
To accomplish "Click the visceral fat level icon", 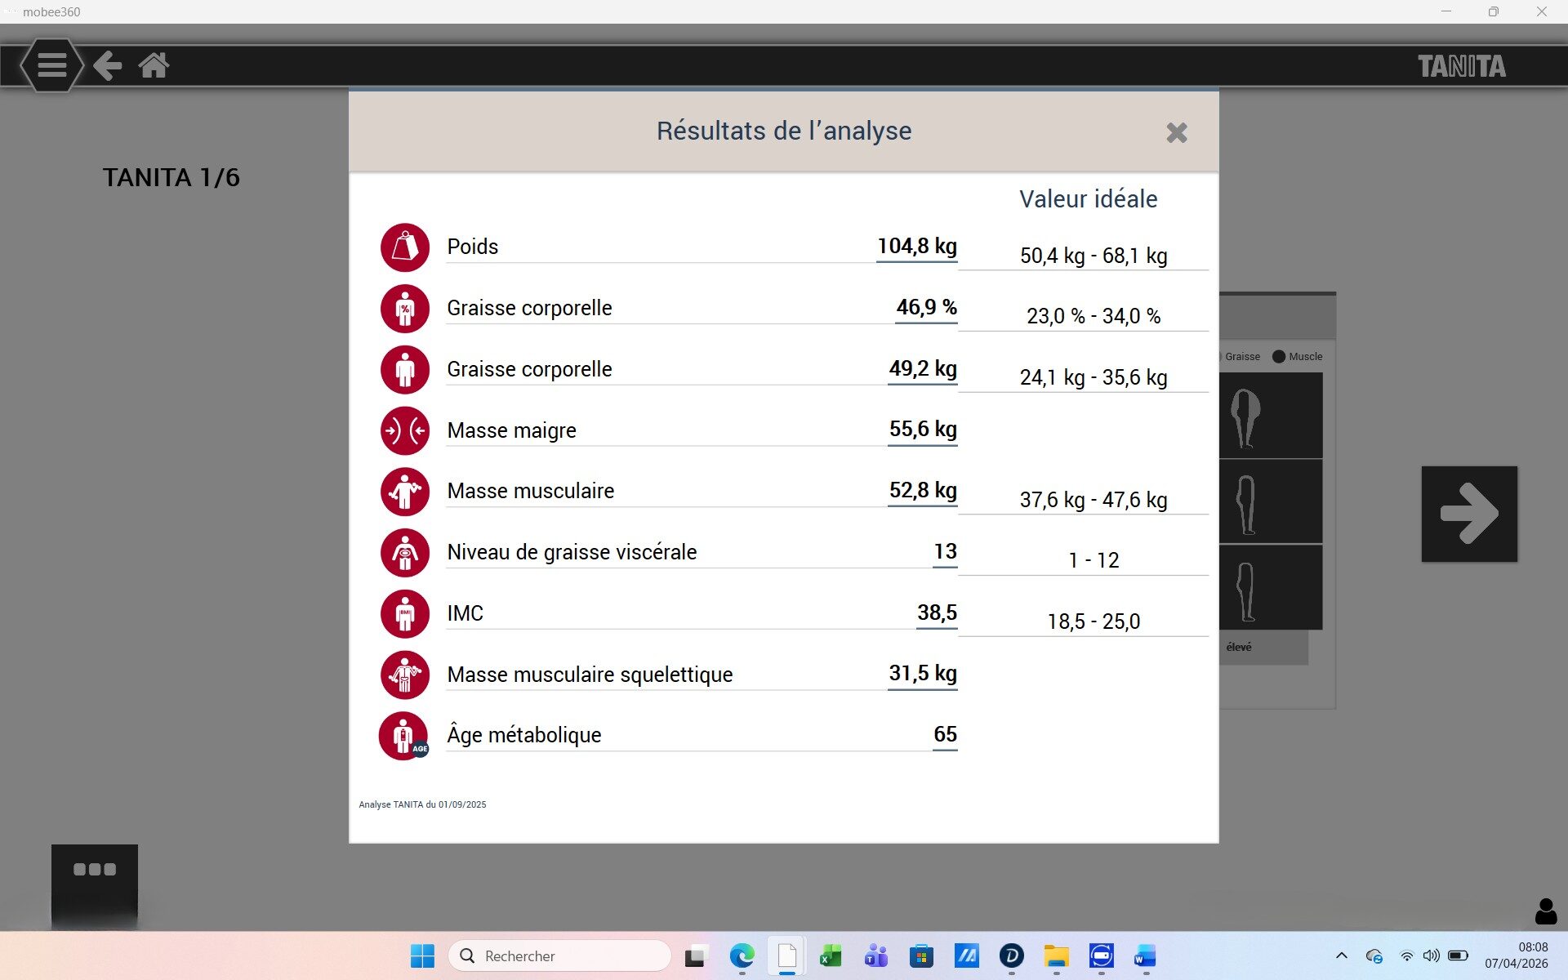I will coord(405,553).
